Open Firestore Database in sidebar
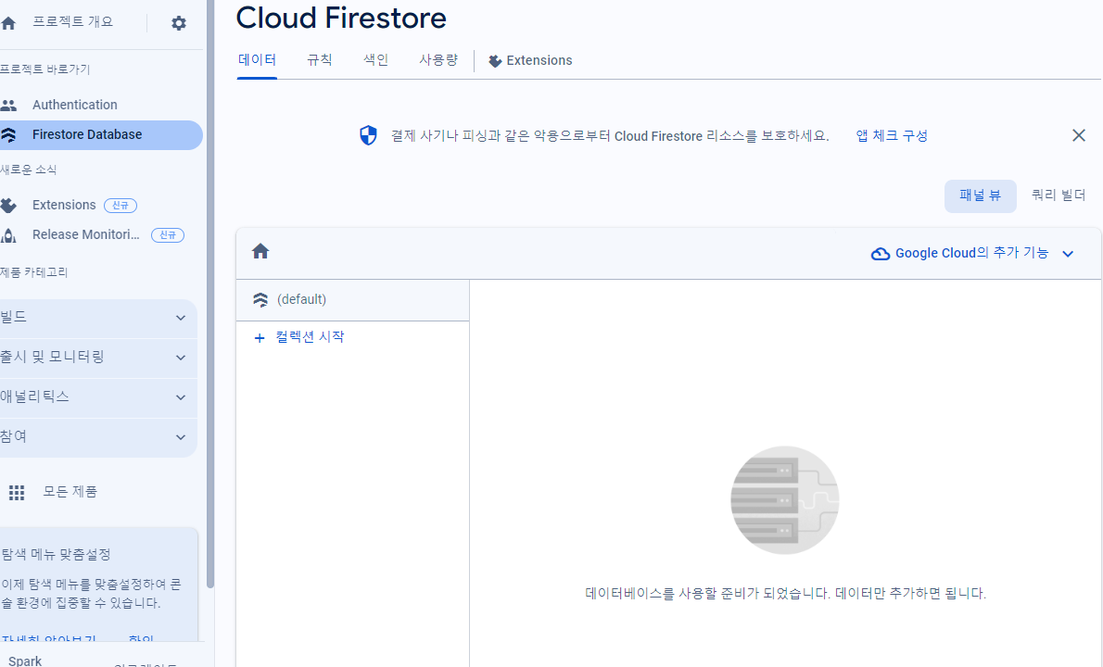1103x667 pixels. coord(100,135)
